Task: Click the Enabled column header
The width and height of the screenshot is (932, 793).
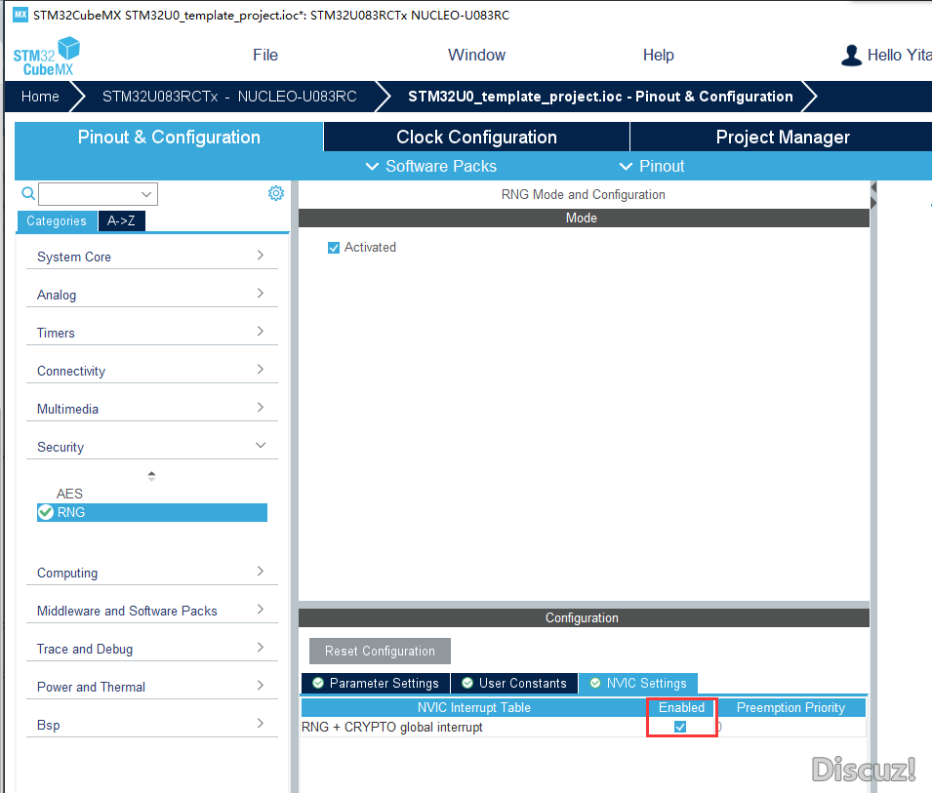Action: point(681,707)
